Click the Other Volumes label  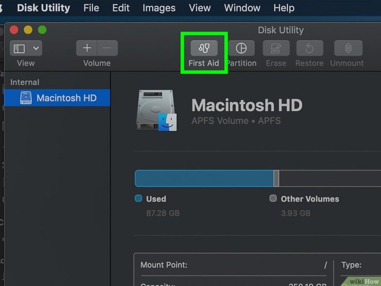pyautogui.click(x=310, y=199)
